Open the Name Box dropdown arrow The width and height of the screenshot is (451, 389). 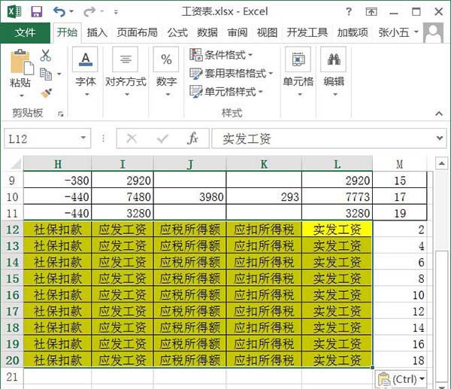click(83, 138)
